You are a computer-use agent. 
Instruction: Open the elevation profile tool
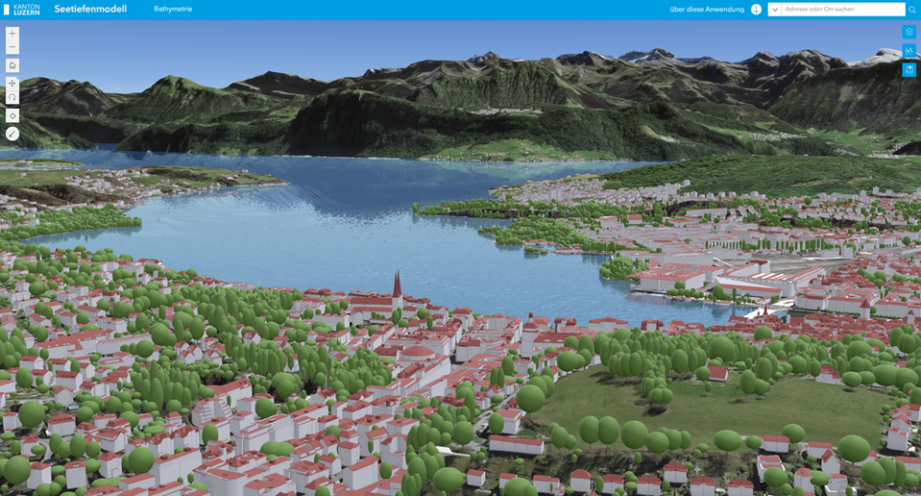(909, 51)
